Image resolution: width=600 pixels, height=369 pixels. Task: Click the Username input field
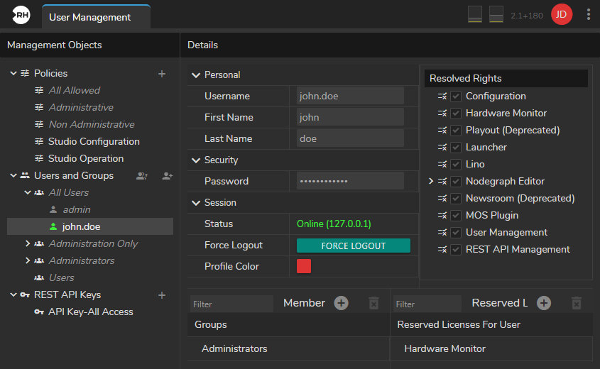[350, 96]
